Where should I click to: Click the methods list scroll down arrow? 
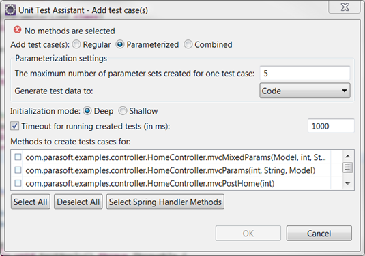click(x=348, y=184)
